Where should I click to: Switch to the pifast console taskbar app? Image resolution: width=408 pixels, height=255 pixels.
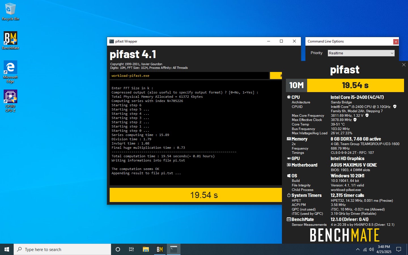174,249
